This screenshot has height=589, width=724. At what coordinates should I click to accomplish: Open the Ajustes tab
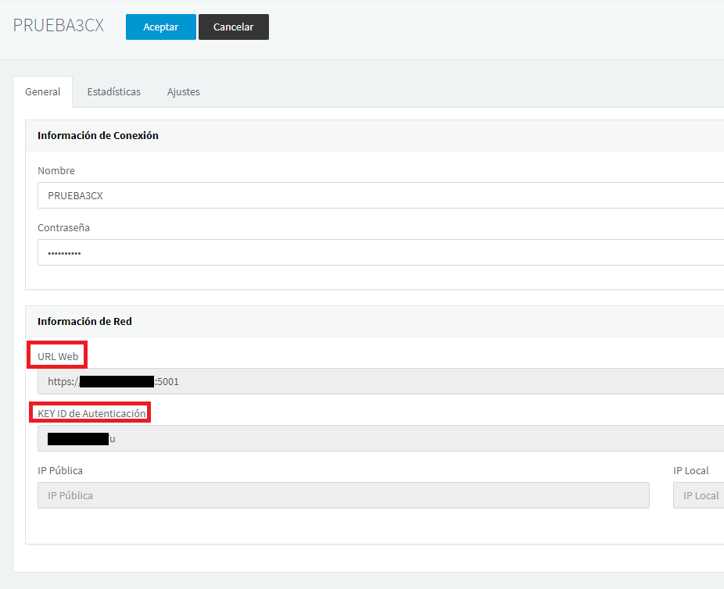183,91
